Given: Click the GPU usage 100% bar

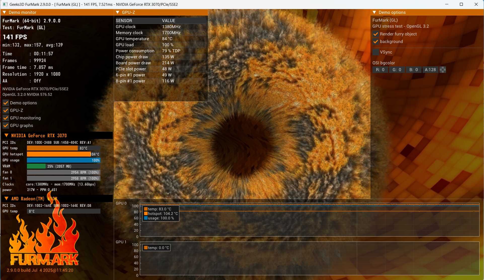Looking at the screenshot, I should 64,160.
